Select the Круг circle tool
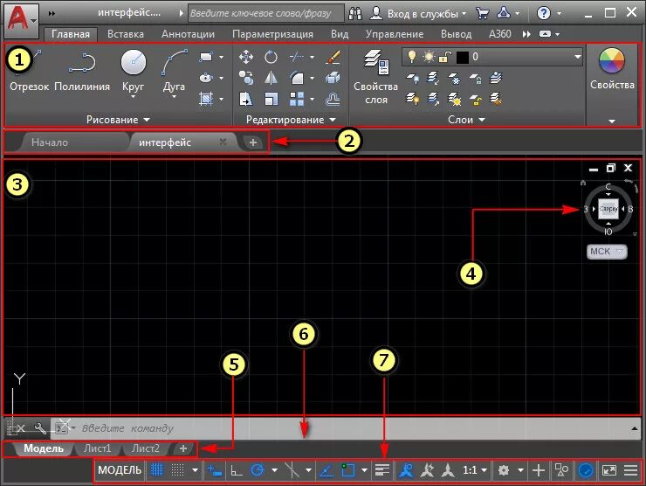Viewport: 646px width, 486px height. coord(133,71)
